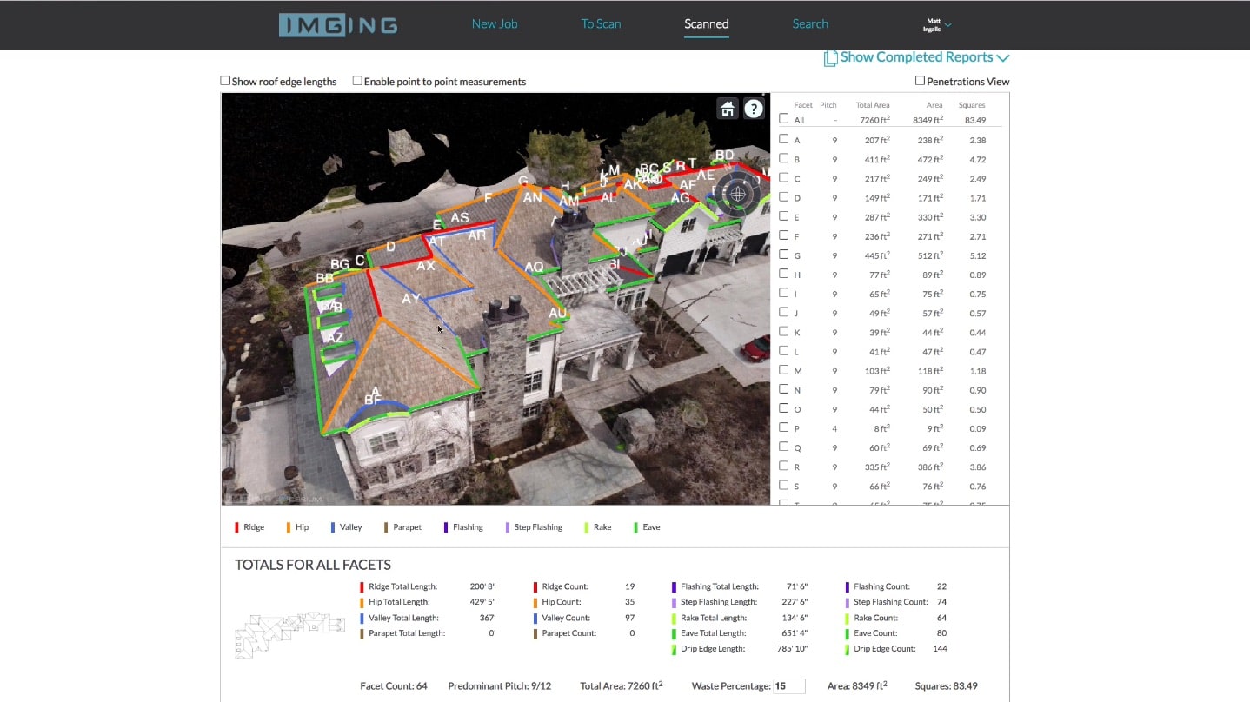Click the Waste Percentage input field

pos(788,686)
